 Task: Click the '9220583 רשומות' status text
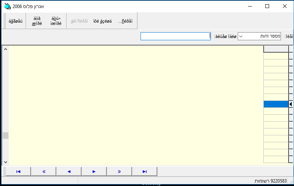click(x=271, y=181)
